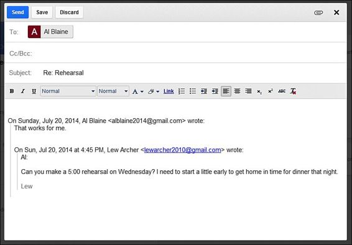Toggle italic formatting
Image resolution: width=352 pixels, height=245 pixels.
pos(22,91)
